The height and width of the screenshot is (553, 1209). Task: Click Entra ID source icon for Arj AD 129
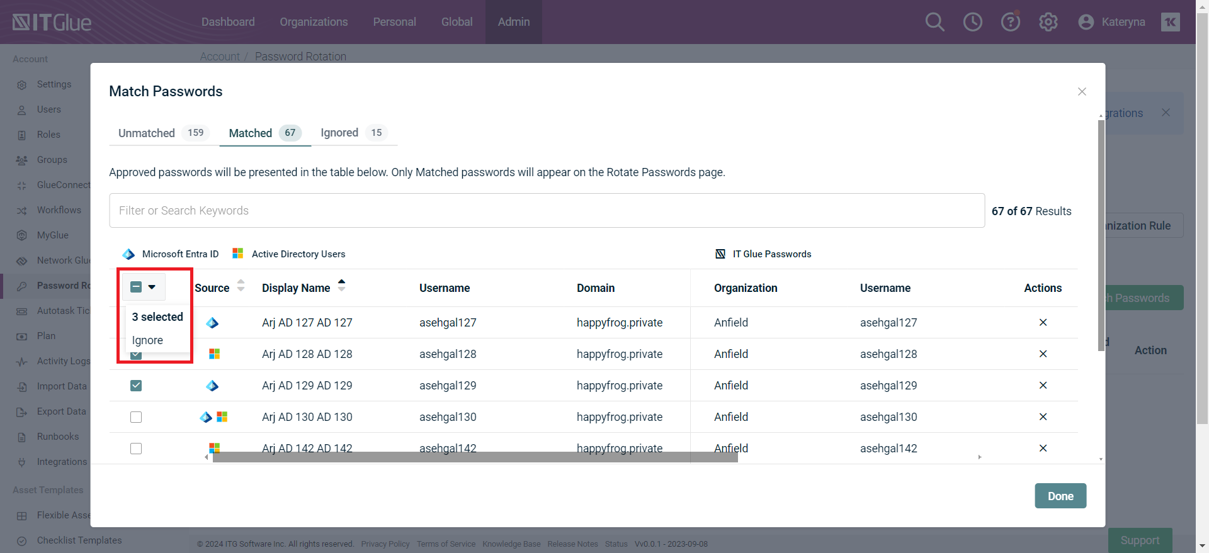click(x=212, y=386)
